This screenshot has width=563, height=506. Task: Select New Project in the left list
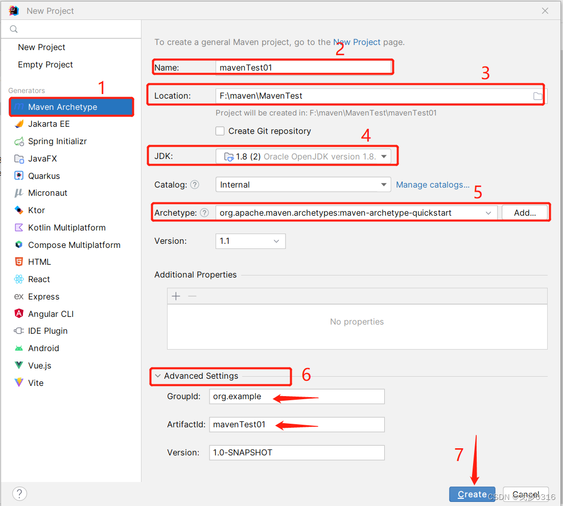click(x=42, y=47)
